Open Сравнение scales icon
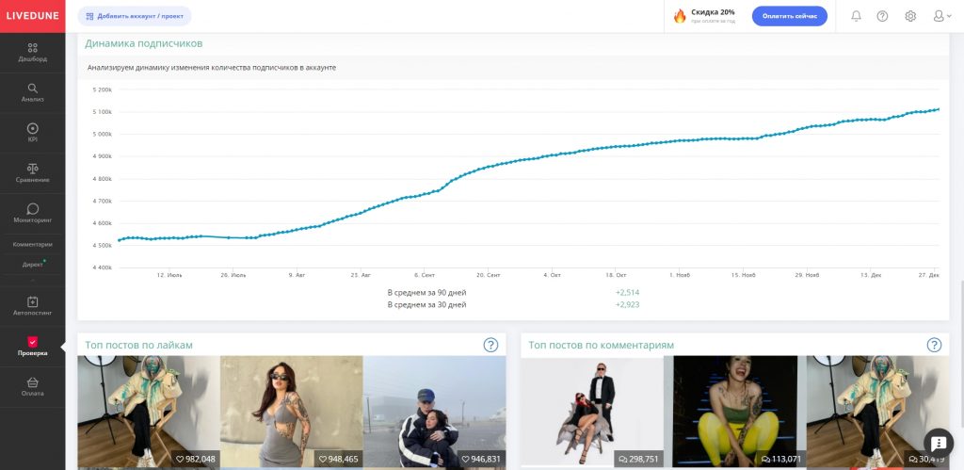Image resolution: width=964 pixels, height=470 pixels. pos(33,169)
